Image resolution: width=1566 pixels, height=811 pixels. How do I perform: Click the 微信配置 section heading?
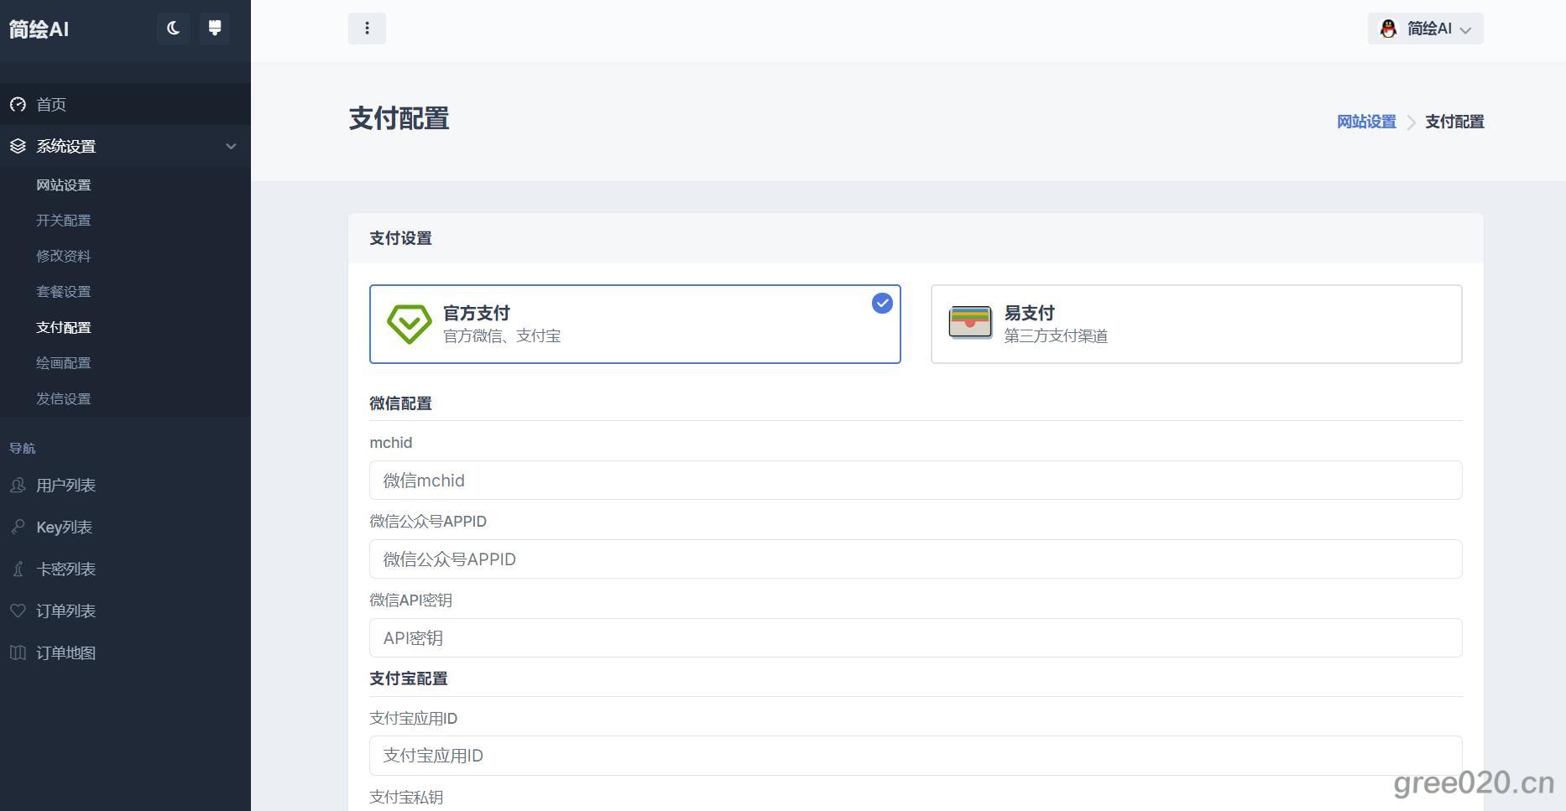coord(400,403)
